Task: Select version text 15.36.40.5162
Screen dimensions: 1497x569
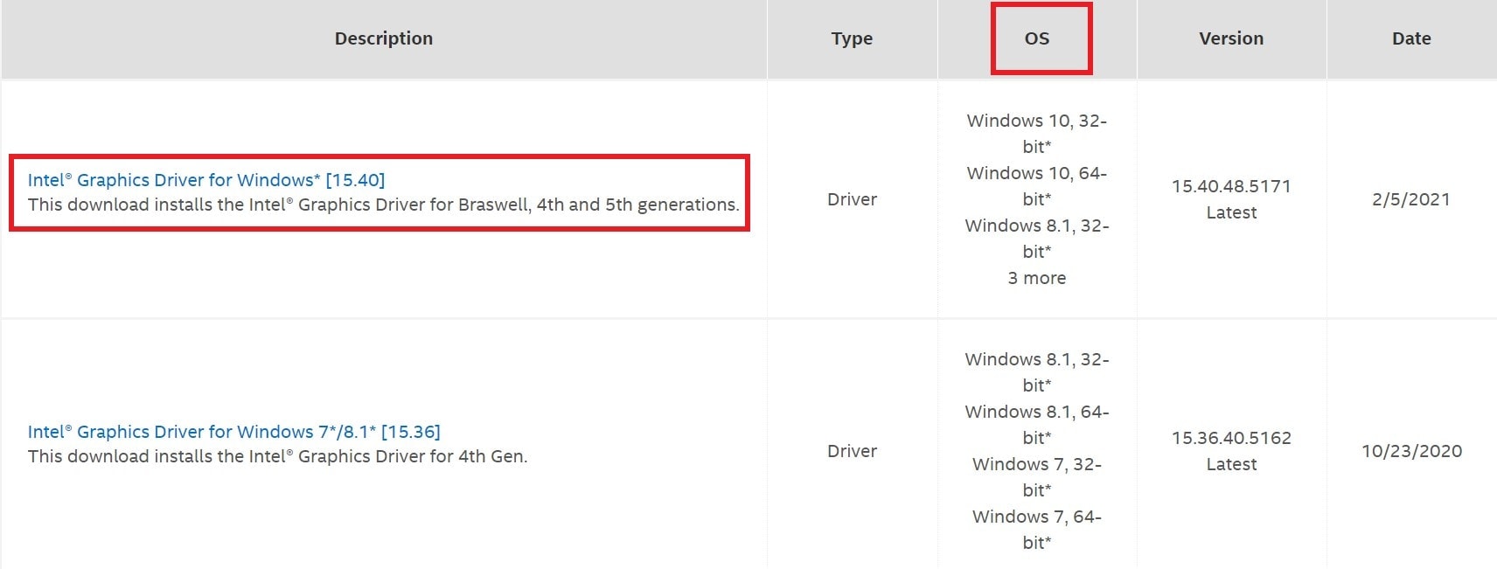Action: click(1231, 438)
